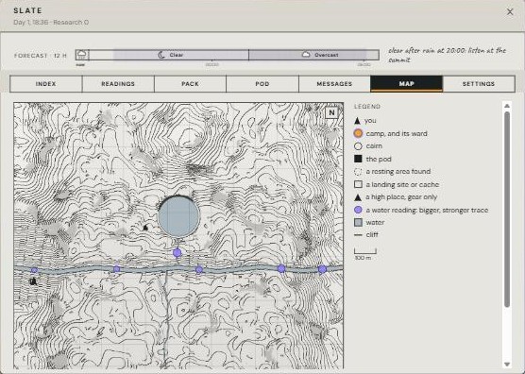Click the legend scrollbar thumb

(x=507, y=210)
